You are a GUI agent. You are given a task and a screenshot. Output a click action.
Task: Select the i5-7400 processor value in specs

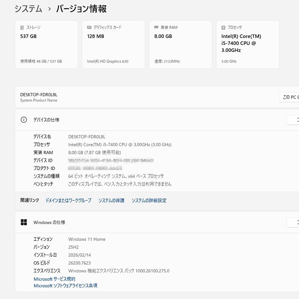click(x=120, y=145)
